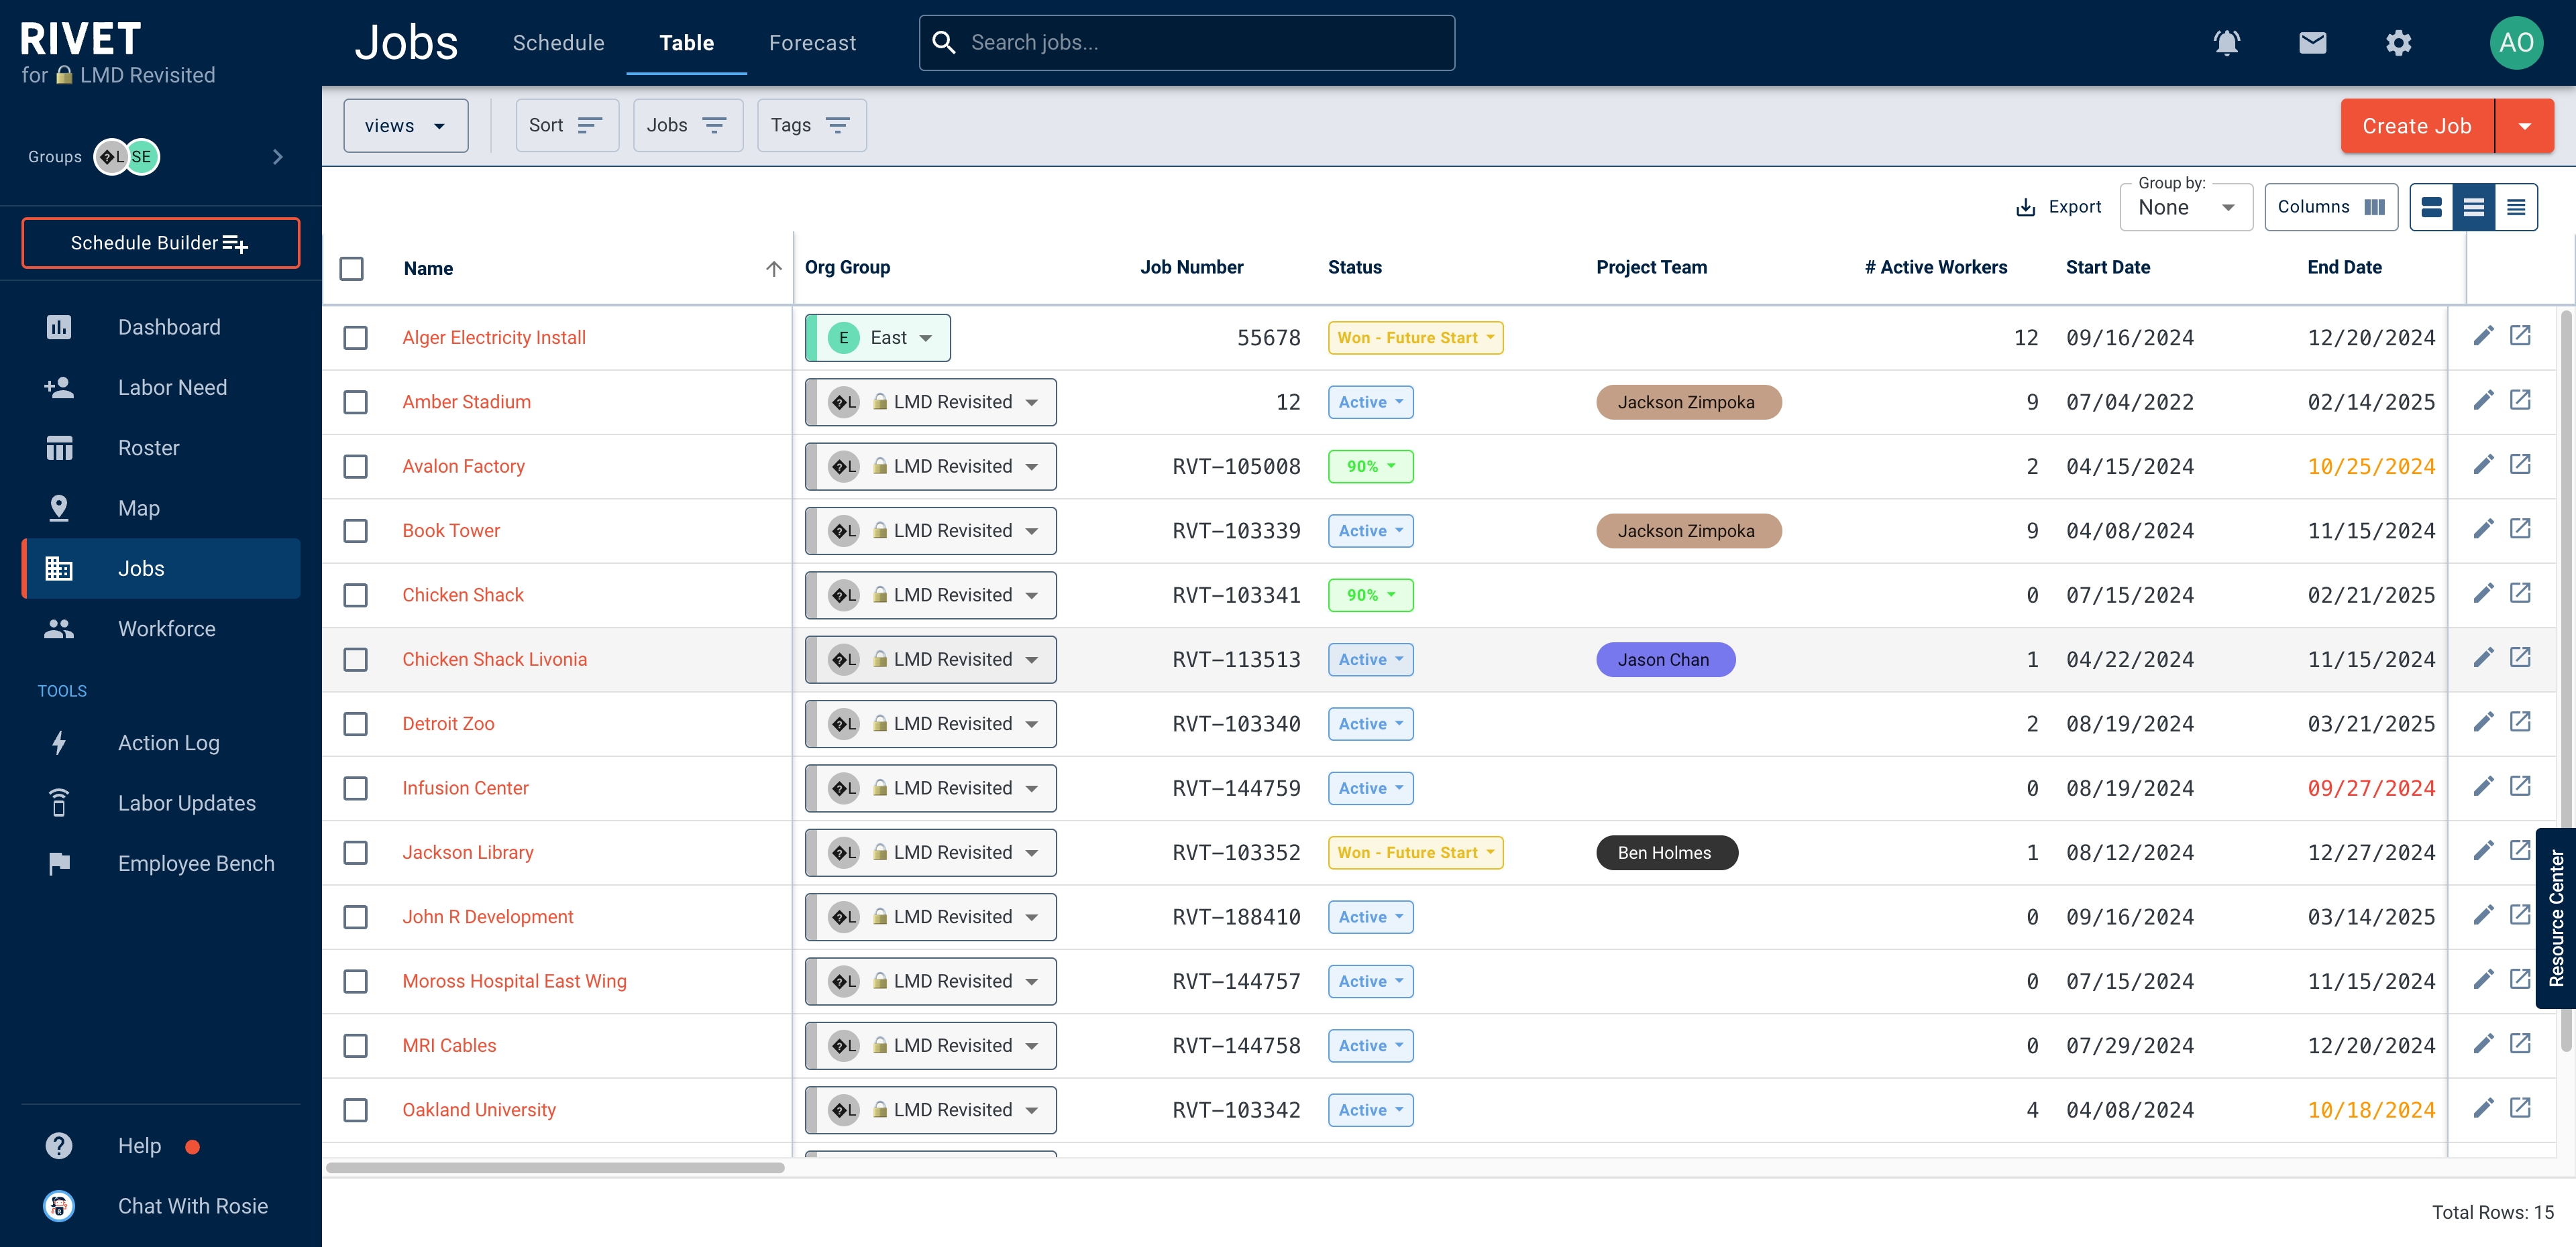Viewport: 2576px width, 1247px height.
Task: Click the Workforce people icon
Action: pos(59,628)
